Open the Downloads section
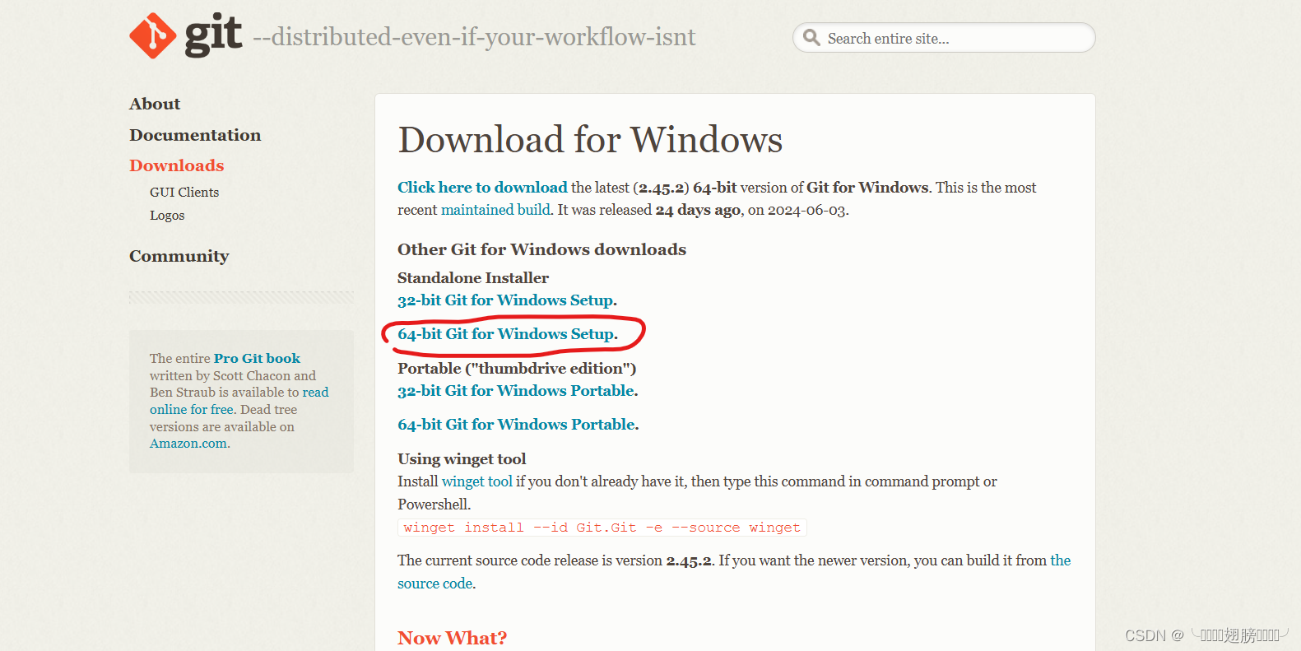Screen dimensions: 1301x651 pyautogui.click(x=177, y=165)
